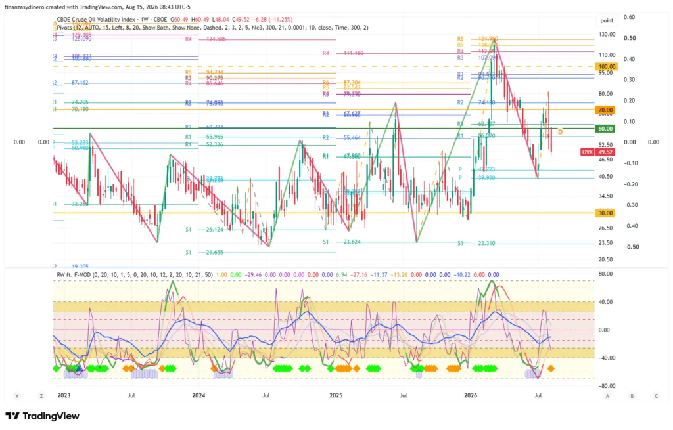The height and width of the screenshot is (430, 673).
Task: Click the 34.50 price axis label
Action: coord(605,196)
